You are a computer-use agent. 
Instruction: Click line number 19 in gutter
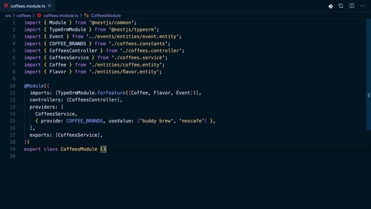(13, 149)
